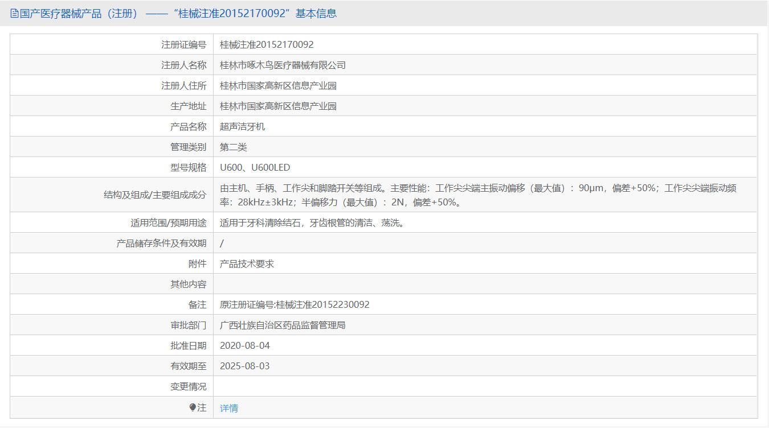
Task: Click the 结构及组成/主要组成成分 label
Action: pyautogui.click(x=155, y=195)
